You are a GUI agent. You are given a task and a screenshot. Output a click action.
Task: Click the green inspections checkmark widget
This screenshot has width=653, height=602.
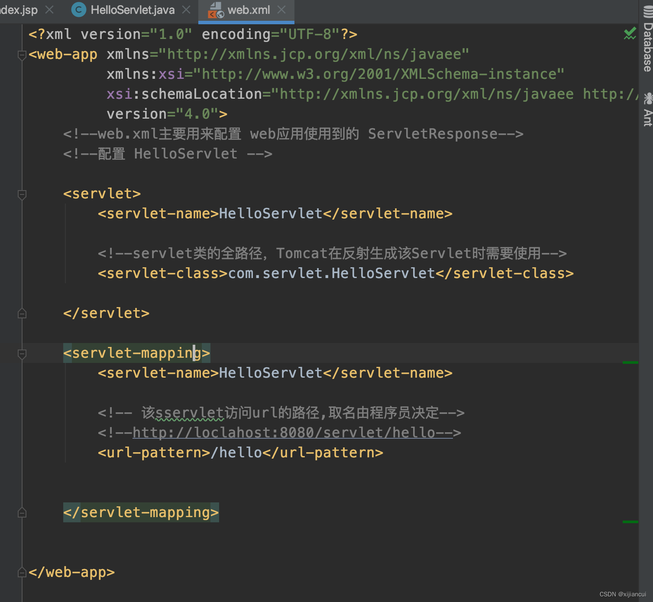click(x=630, y=33)
